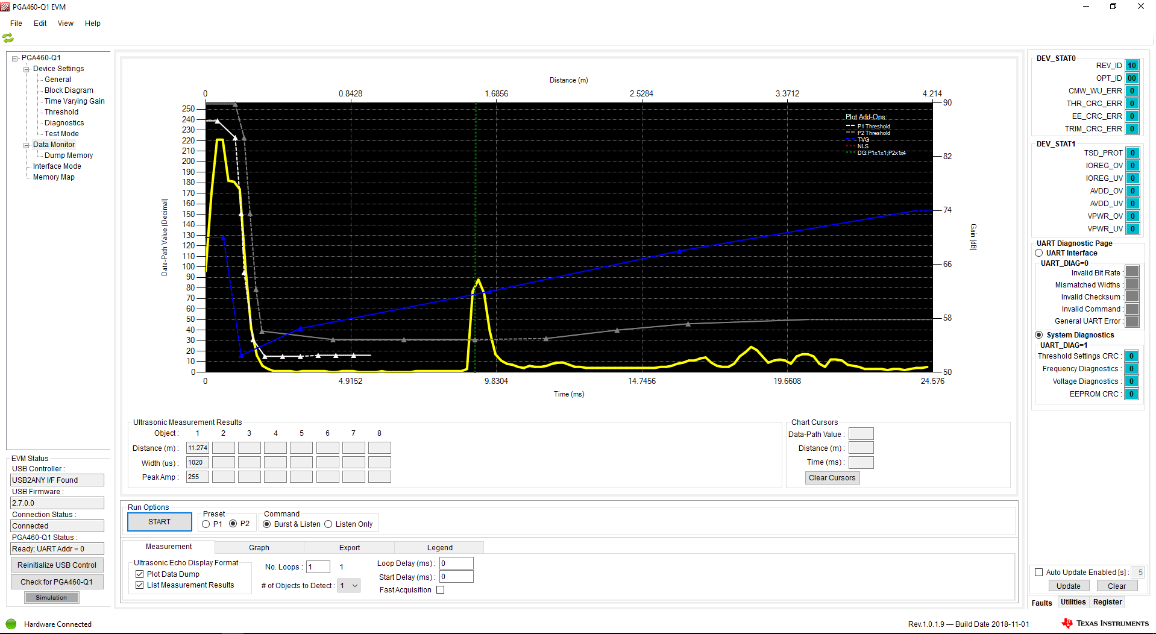Open Time Varying Gain settings
Viewport: 1156px width, 634px height.
pos(74,101)
